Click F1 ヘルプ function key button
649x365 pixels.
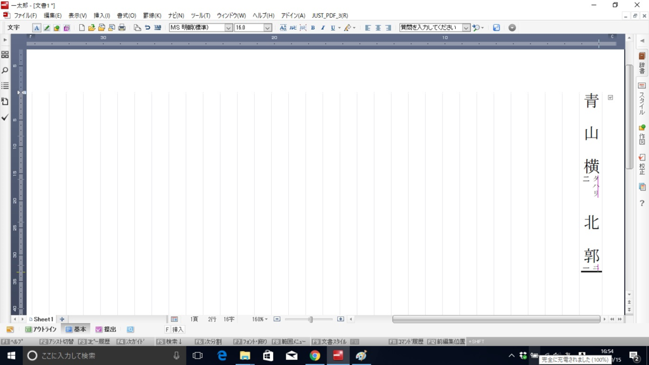point(13,342)
